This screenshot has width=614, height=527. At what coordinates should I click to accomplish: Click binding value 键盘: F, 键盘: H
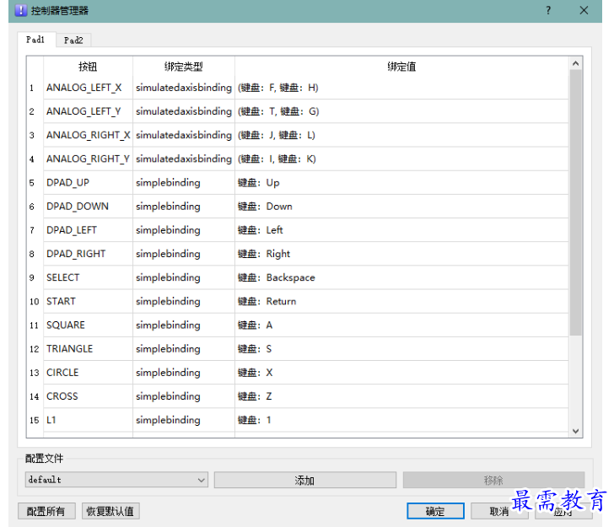click(401, 88)
